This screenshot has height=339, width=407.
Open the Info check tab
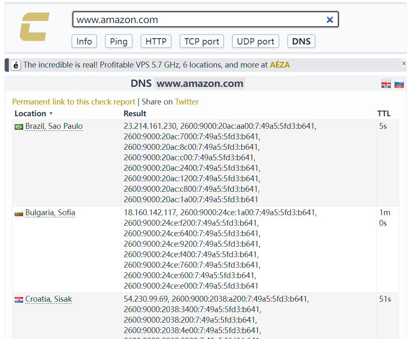pos(84,41)
